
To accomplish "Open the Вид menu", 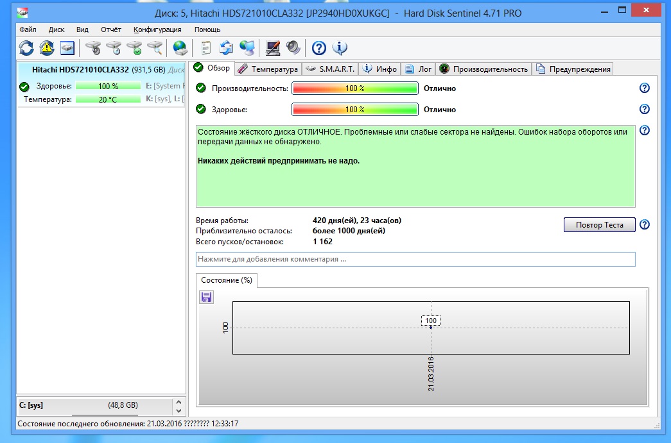I will pyautogui.click(x=82, y=29).
